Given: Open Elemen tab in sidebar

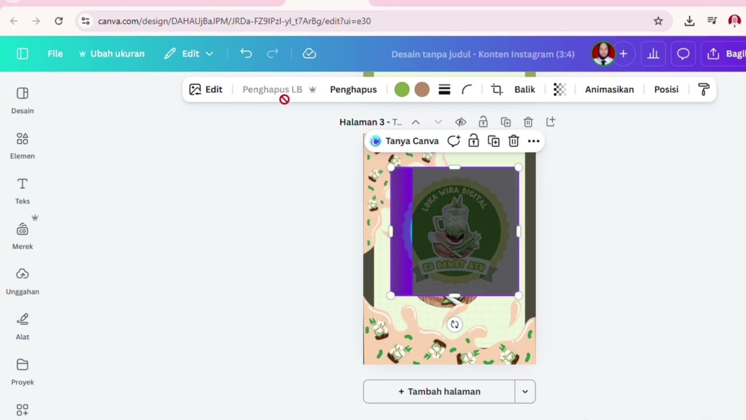Looking at the screenshot, I should click(23, 146).
